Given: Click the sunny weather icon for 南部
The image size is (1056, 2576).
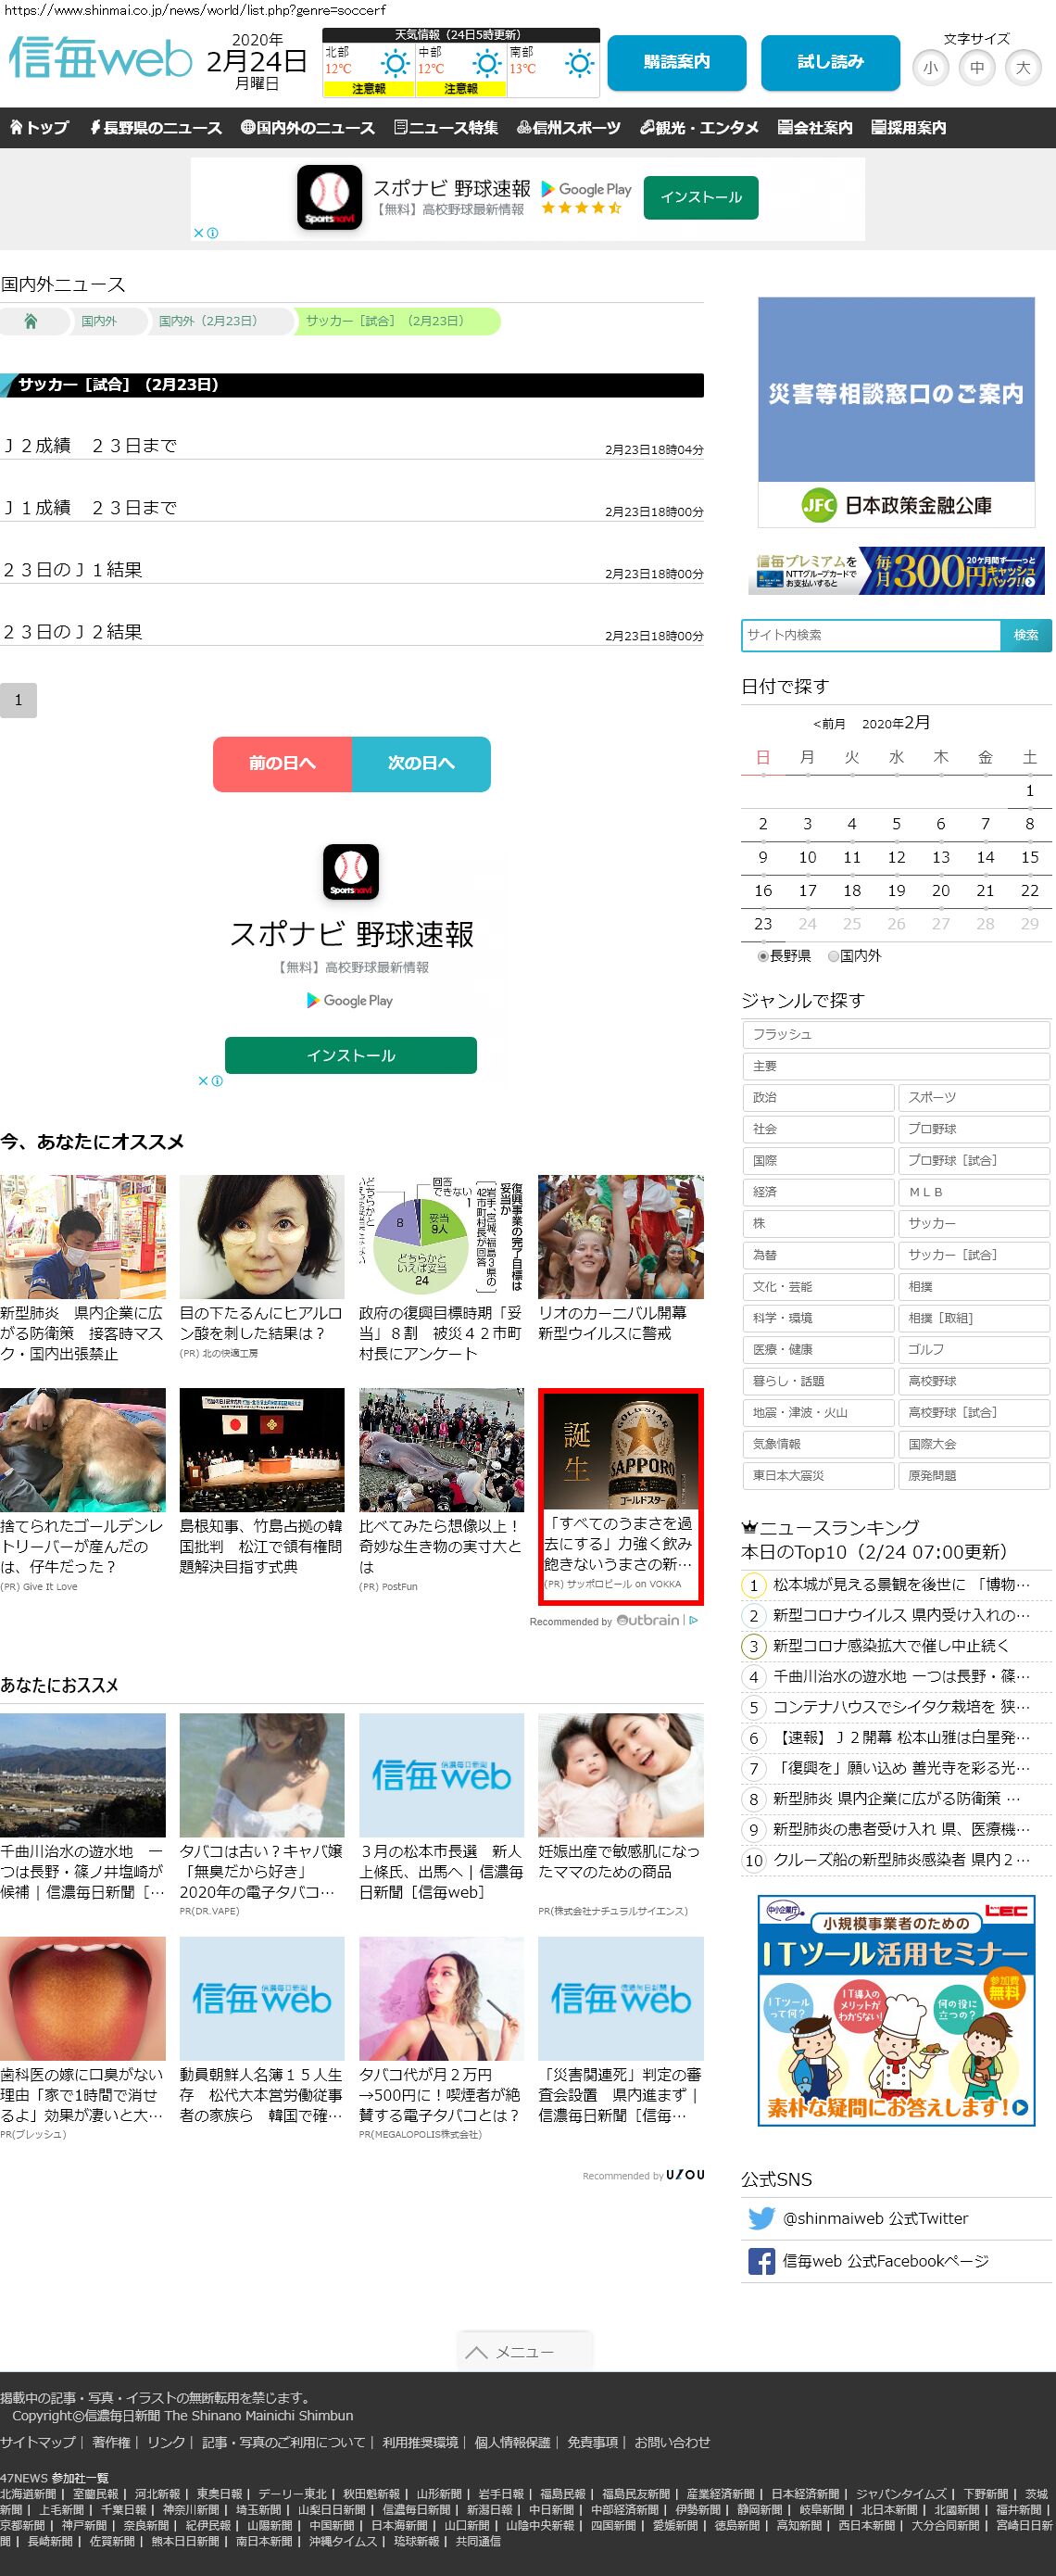Looking at the screenshot, I should (x=579, y=65).
